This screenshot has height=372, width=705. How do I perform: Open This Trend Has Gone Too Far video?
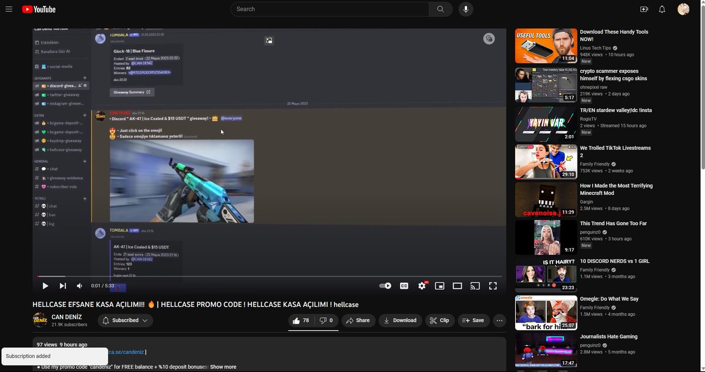[x=613, y=224]
